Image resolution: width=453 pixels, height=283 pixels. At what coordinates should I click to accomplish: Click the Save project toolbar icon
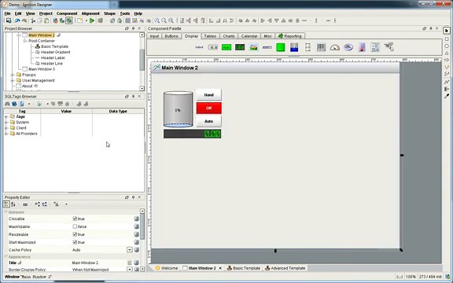pos(9,20)
